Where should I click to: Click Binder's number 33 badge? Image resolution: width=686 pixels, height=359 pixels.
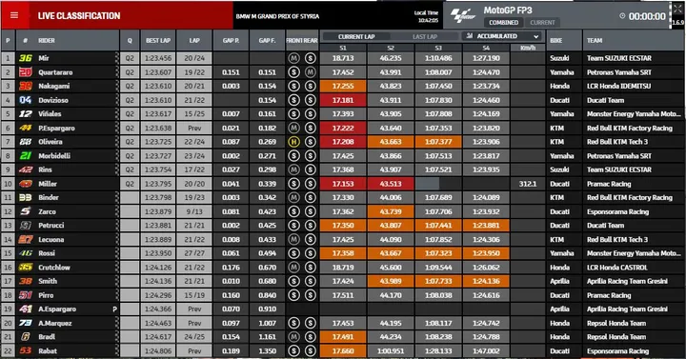pos(26,198)
